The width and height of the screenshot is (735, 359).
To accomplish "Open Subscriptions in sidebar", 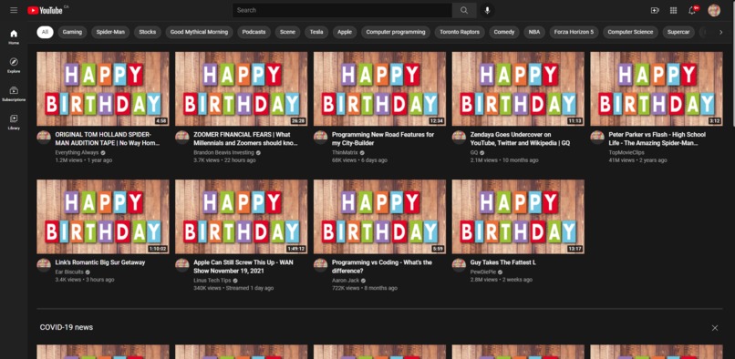I will pyautogui.click(x=14, y=94).
